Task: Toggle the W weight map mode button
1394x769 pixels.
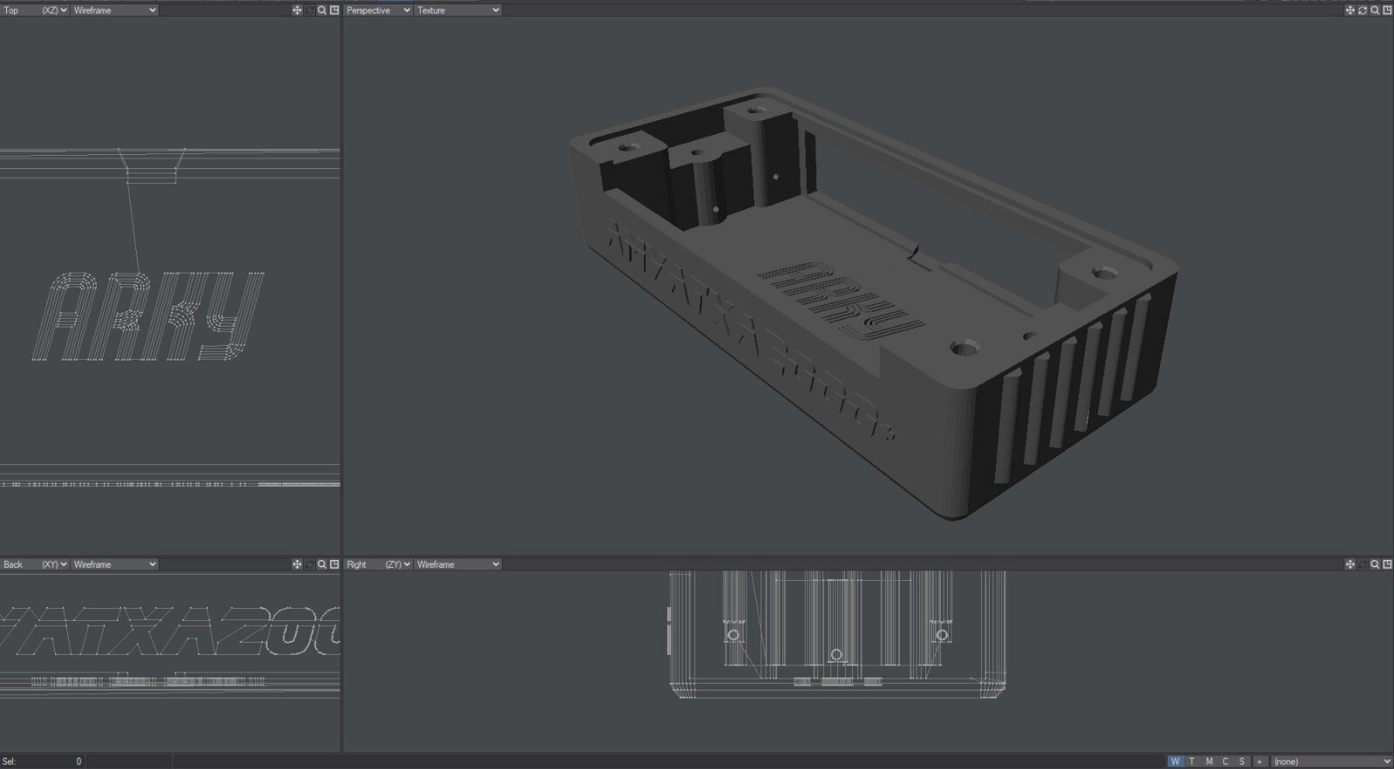Action: (1175, 761)
